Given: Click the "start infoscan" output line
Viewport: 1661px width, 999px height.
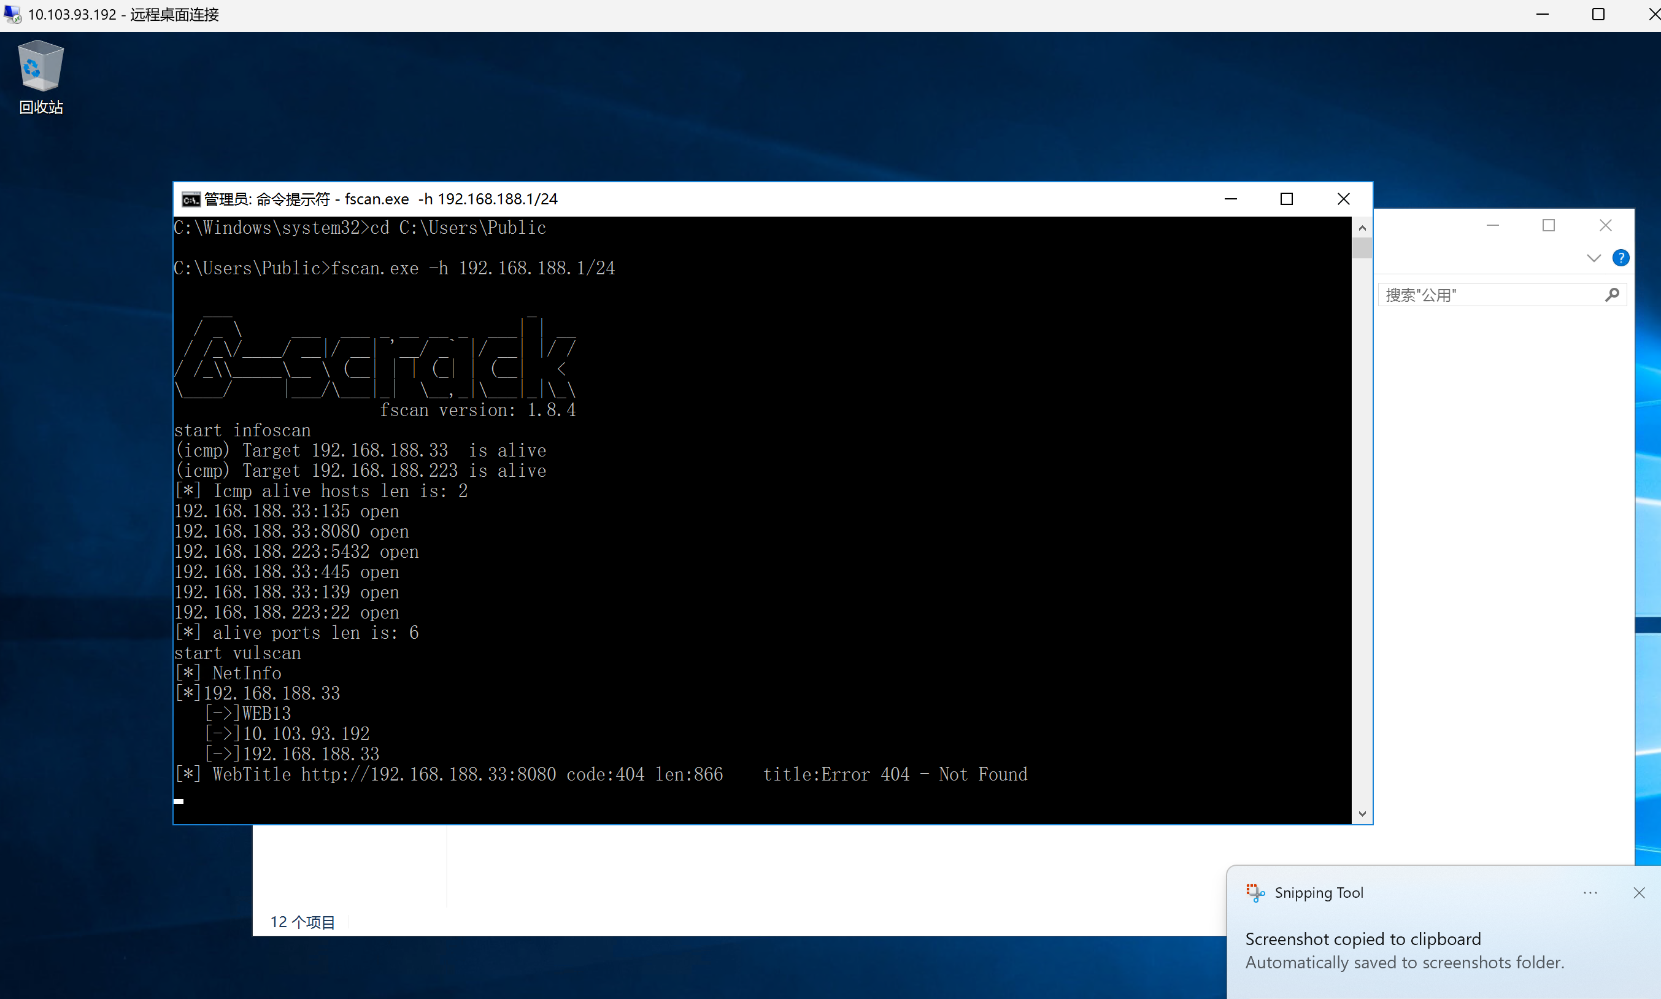Looking at the screenshot, I should (x=242, y=430).
